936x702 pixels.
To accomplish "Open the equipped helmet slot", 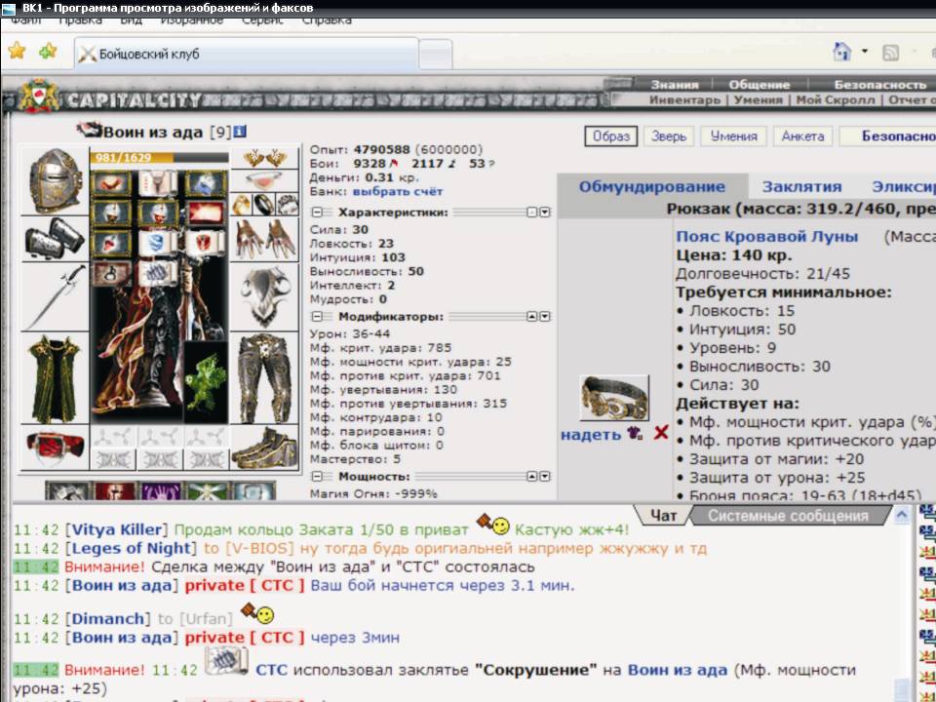I will tap(55, 181).
